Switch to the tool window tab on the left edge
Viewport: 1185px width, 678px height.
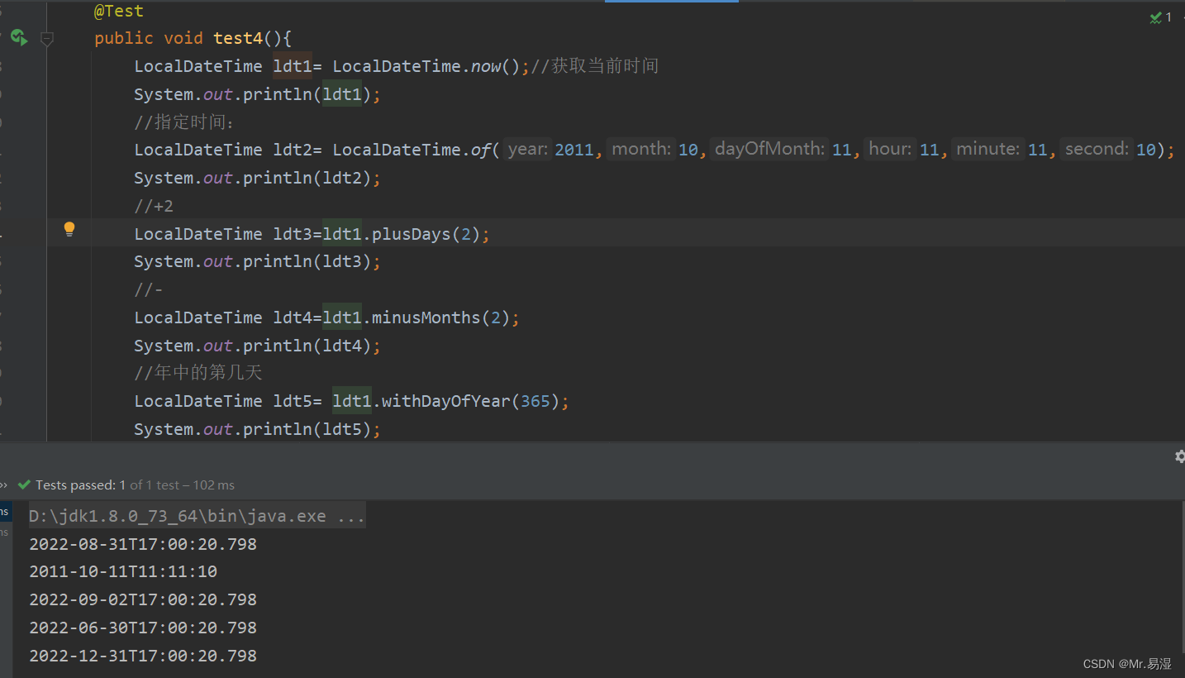pos(4,513)
